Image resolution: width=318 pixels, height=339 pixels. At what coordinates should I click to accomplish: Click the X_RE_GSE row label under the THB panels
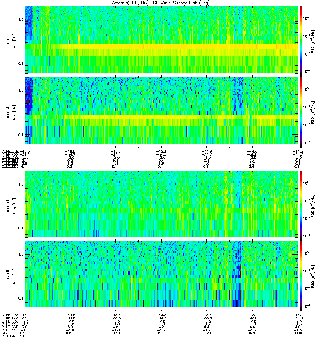pyautogui.click(x=10, y=151)
